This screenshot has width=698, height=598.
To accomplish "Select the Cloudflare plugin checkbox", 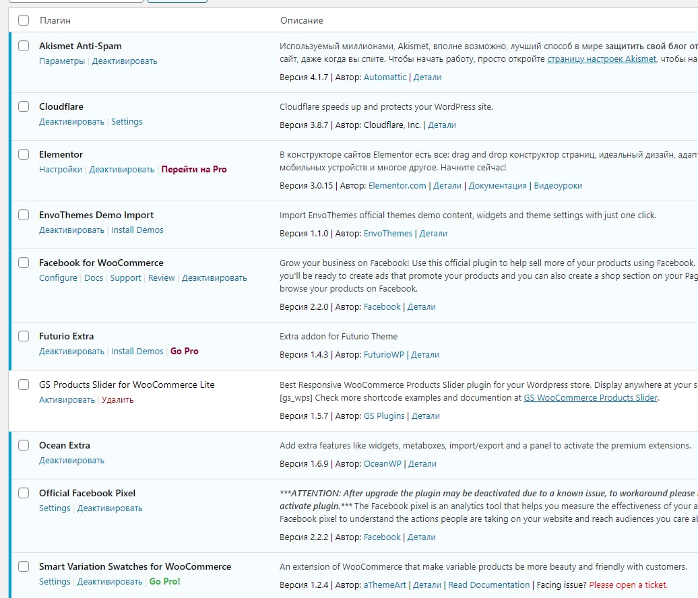I will 24,106.
